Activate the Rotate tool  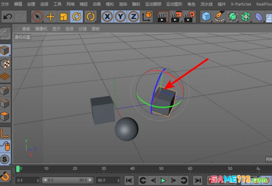tap(77, 17)
